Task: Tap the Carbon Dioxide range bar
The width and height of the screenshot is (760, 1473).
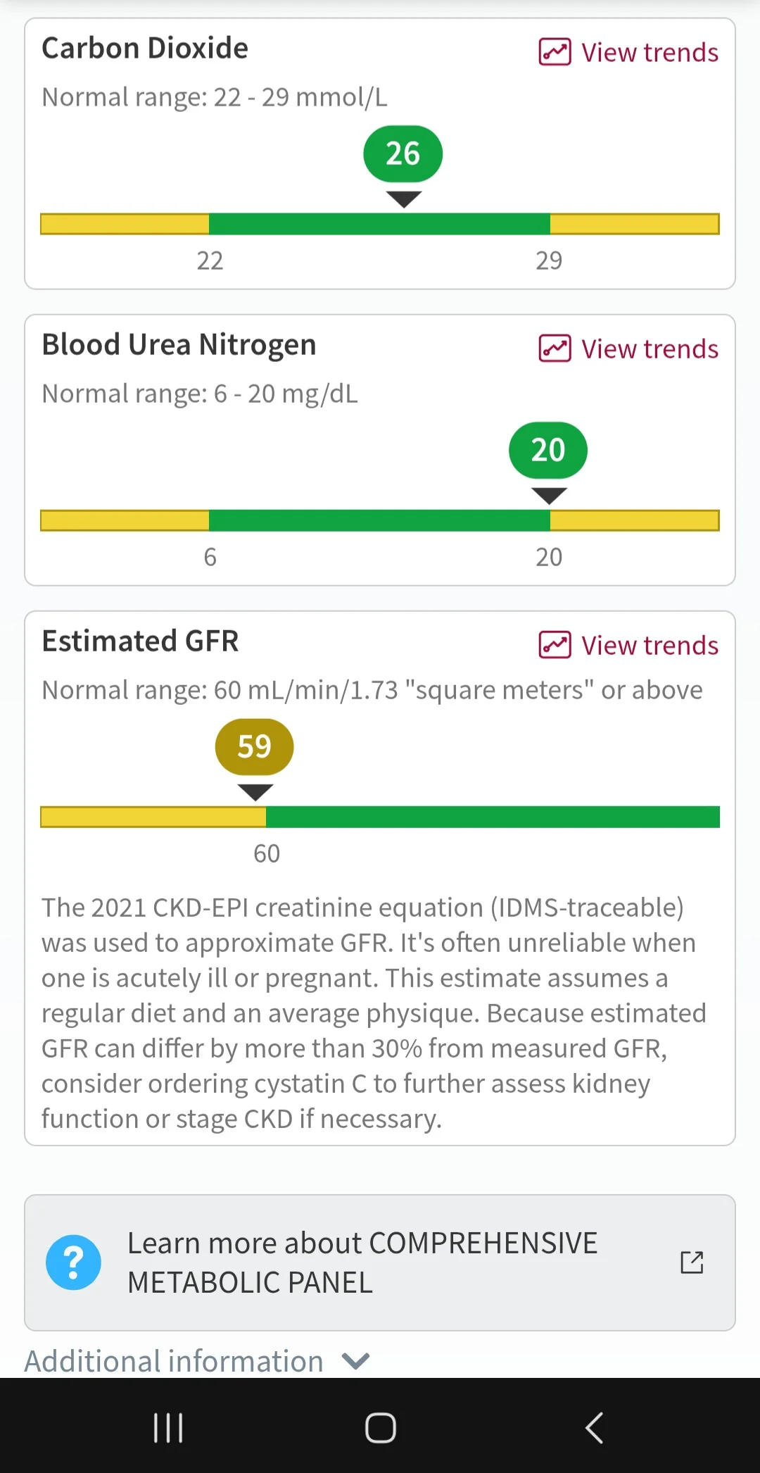Action: pos(380,224)
